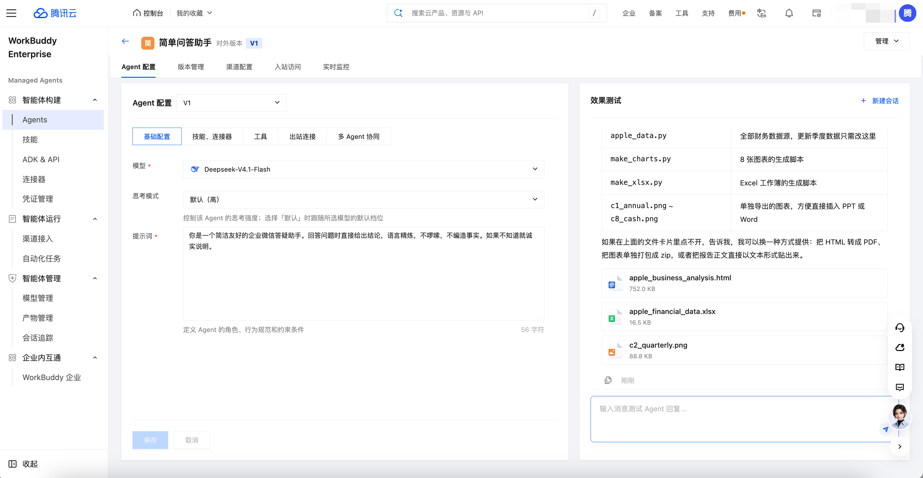Screen dimensions: 923x478
Task: Click the AI search icon in search bar
Action: click(398, 13)
